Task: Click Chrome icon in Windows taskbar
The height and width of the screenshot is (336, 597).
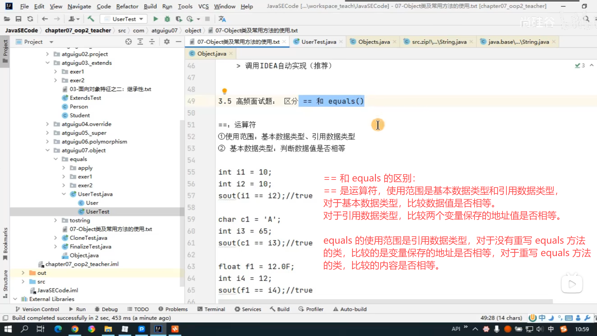Action: coord(75,329)
